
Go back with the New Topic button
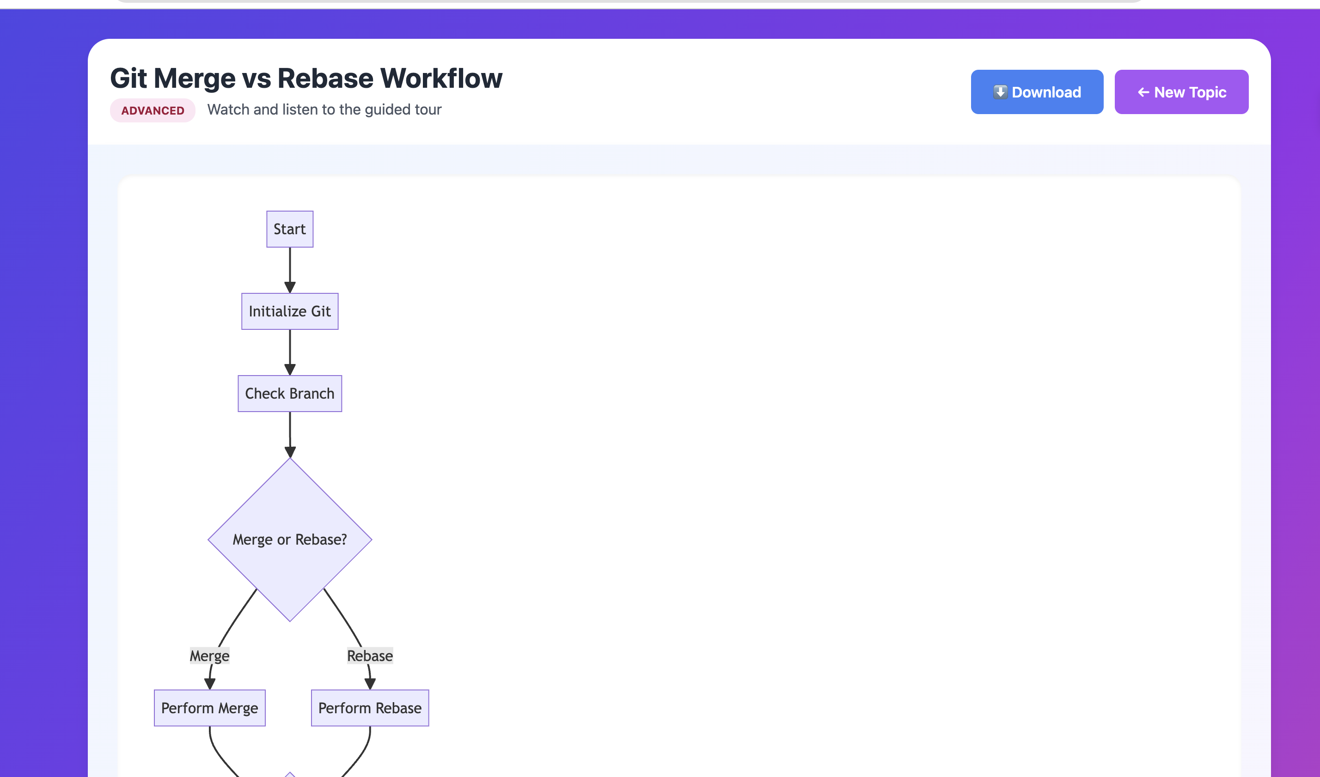click(1181, 92)
